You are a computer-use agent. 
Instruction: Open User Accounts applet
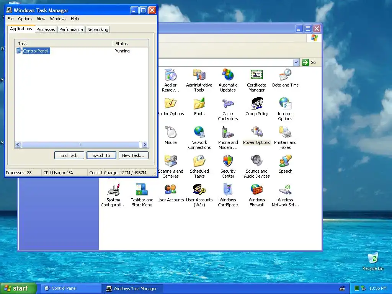pyautogui.click(x=170, y=193)
